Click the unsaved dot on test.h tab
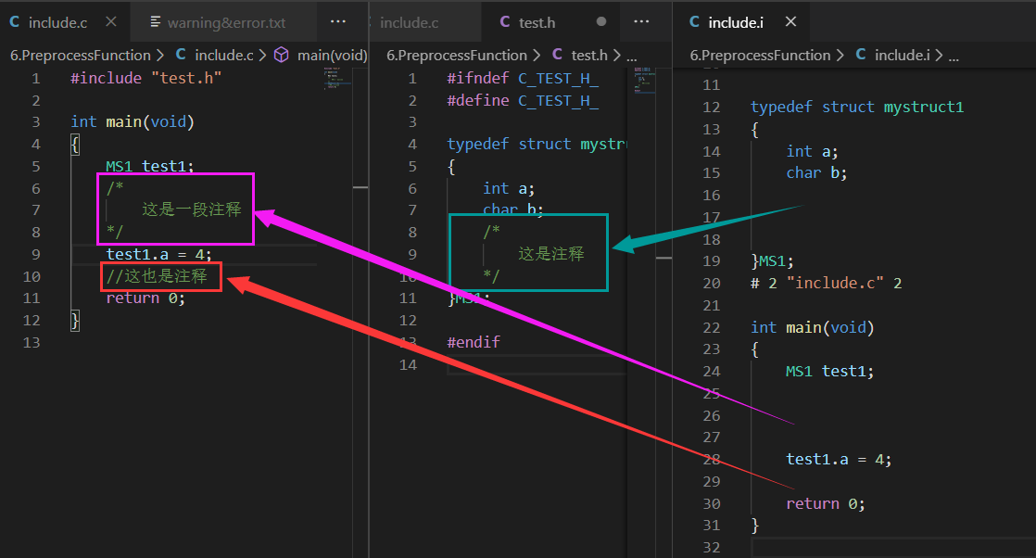Image resolution: width=1036 pixels, height=558 pixels. coord(601,22)
